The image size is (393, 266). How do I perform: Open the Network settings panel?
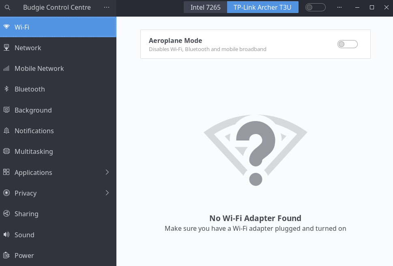58,47
